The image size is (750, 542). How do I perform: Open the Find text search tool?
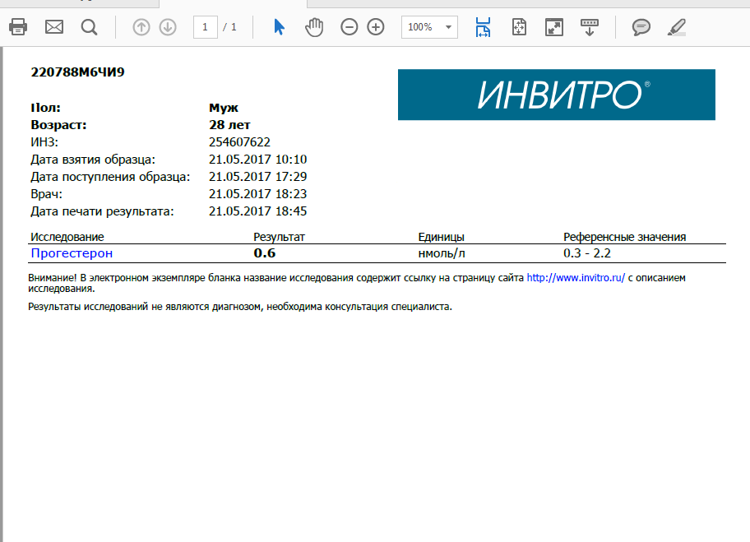pyautogui.click(x=90, y=27)
